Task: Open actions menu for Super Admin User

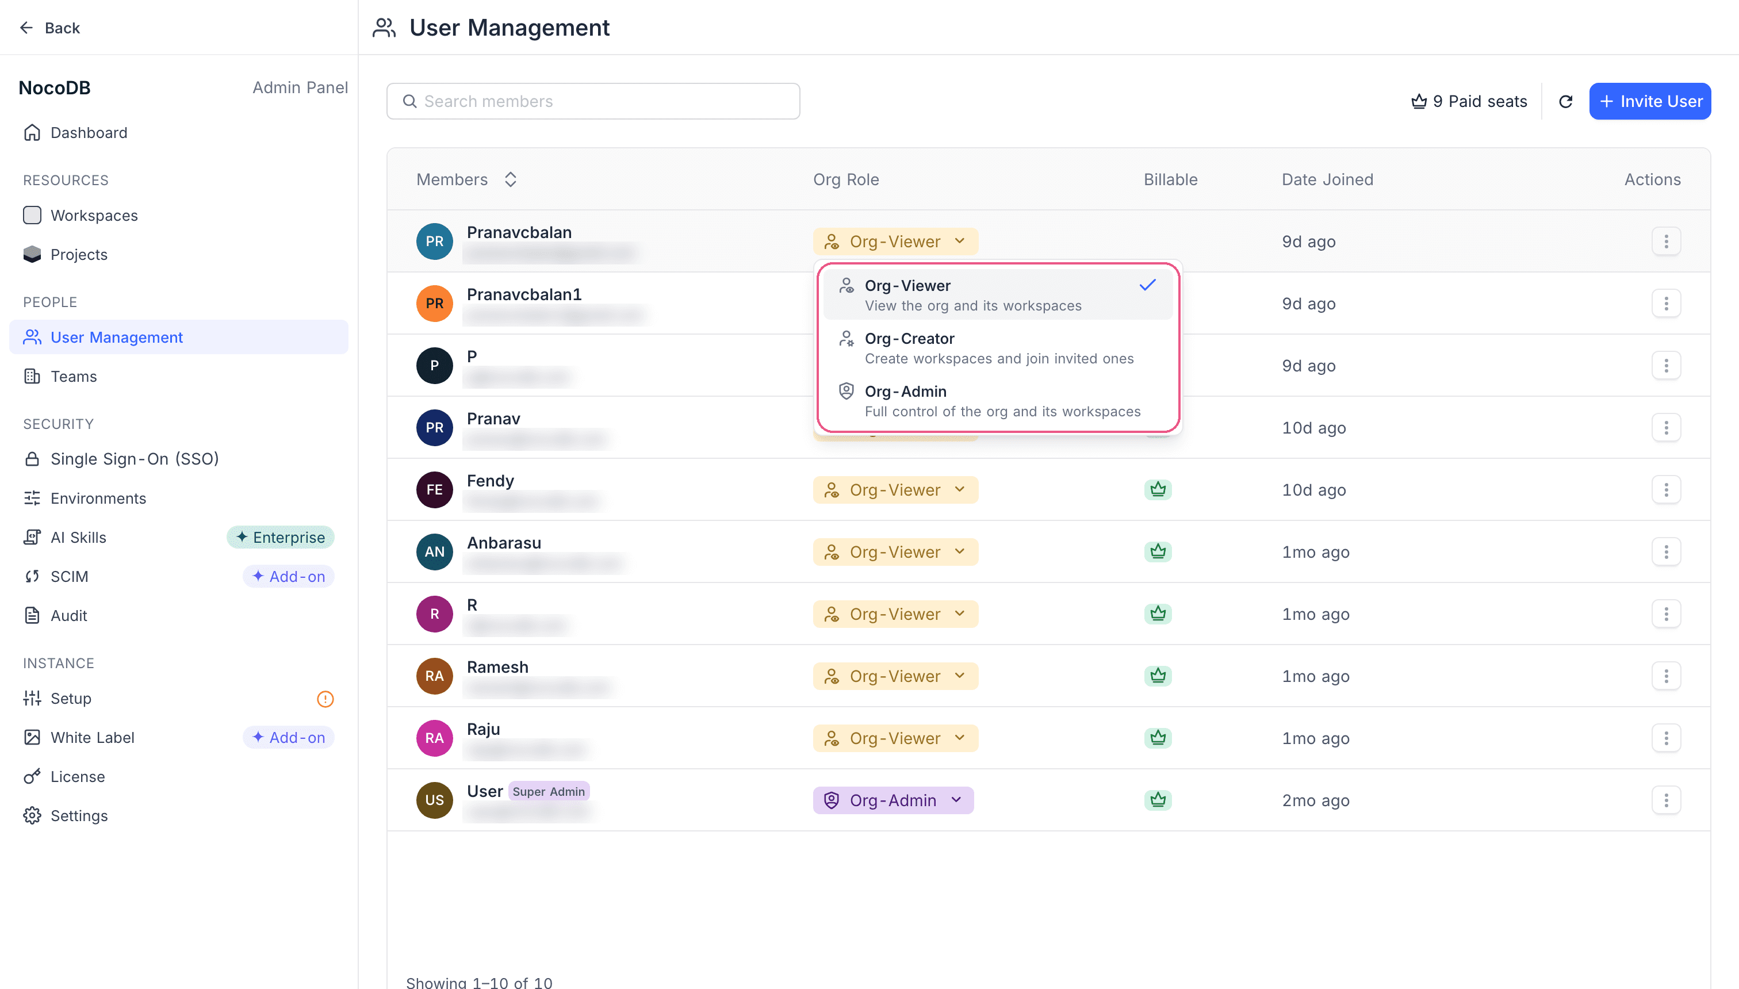Action: click(1665, 800)
